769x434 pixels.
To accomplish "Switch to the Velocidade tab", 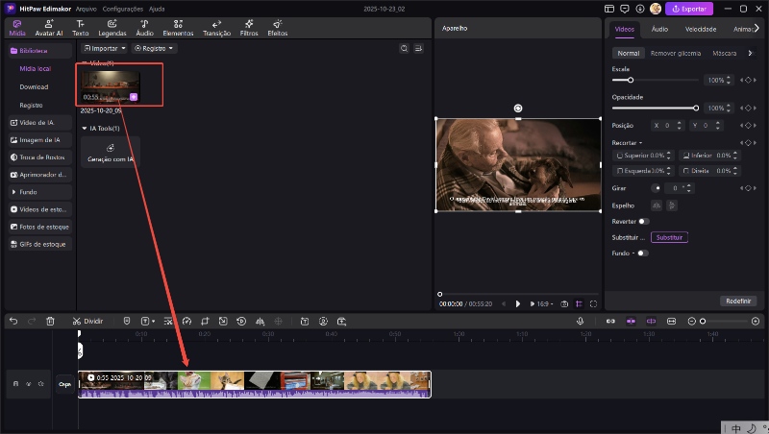I will pyautogui.click(x=700, y=29).
